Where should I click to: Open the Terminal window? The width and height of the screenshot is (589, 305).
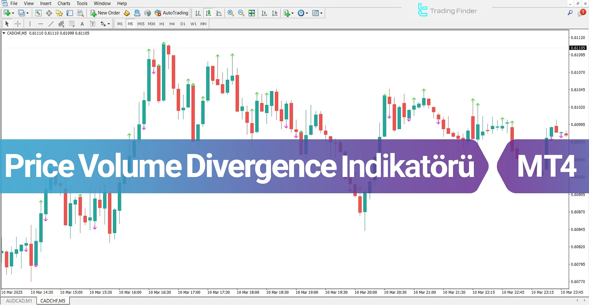click(70, 13)
